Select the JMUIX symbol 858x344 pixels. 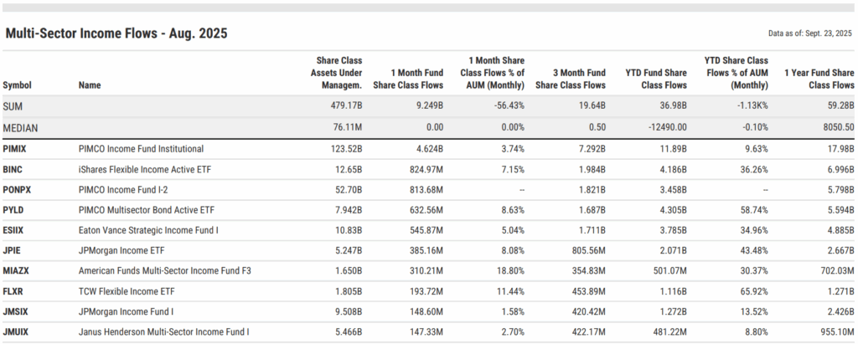point(13,331)
